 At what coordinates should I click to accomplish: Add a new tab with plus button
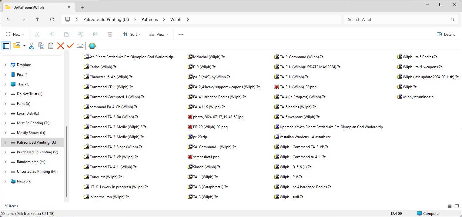(x=82, y=7)
